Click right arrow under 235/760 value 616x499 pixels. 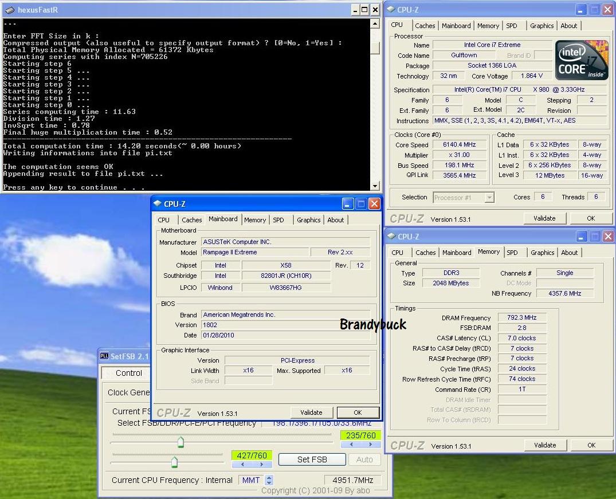(x=371, y=445)
